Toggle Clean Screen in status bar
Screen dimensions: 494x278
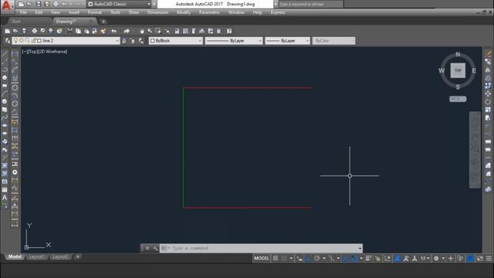[x=480, y=259]
